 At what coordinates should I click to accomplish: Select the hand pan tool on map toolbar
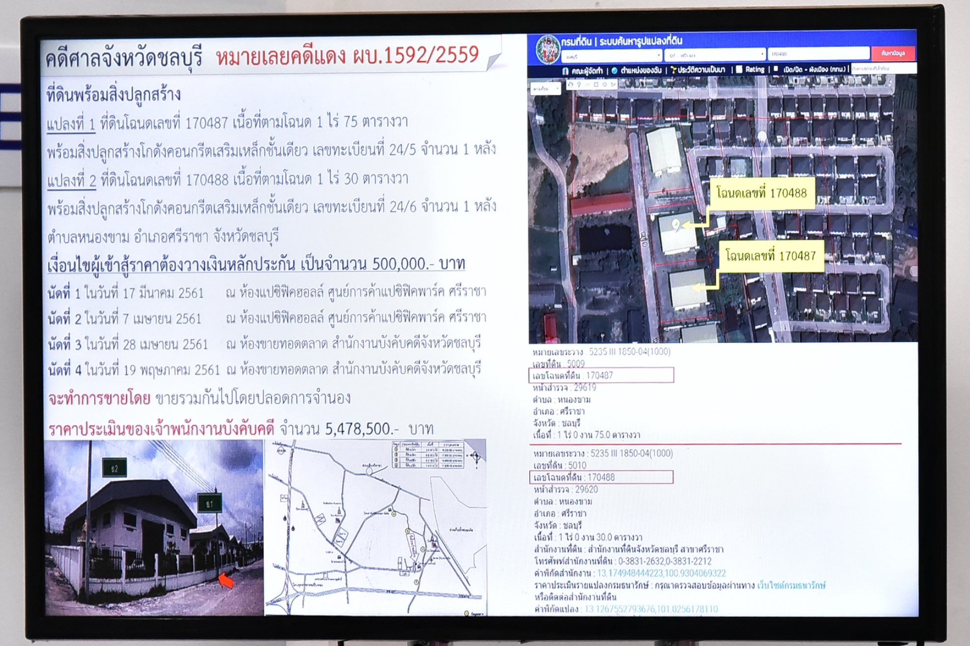coord(570,84)
